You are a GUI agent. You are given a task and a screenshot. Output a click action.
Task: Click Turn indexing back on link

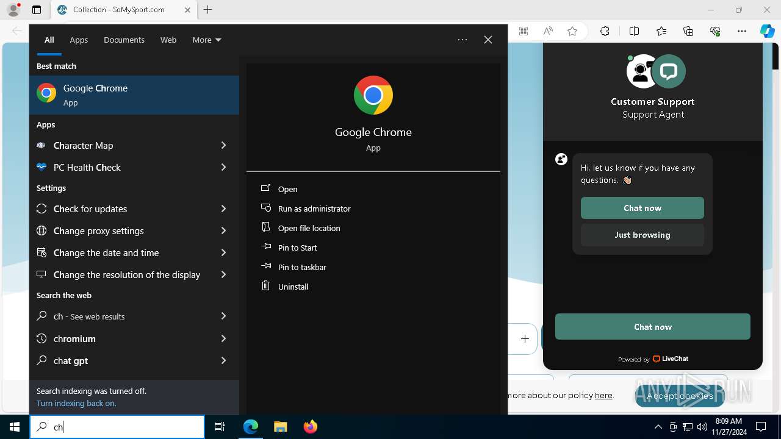76,403
